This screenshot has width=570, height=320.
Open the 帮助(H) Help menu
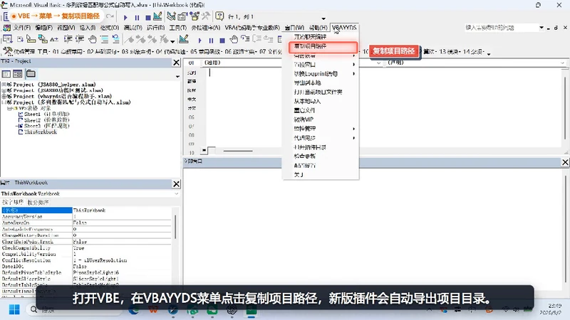[318, 28]
